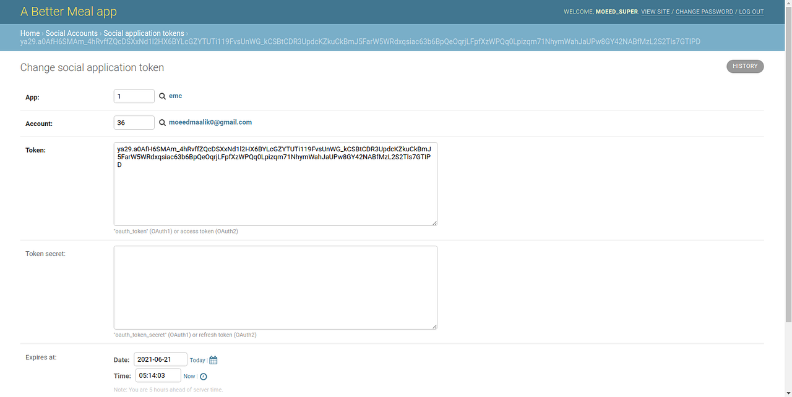Focus the Token text area

(275, 184)
